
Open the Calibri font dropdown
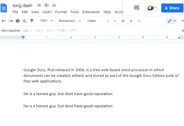pos(98,21)
